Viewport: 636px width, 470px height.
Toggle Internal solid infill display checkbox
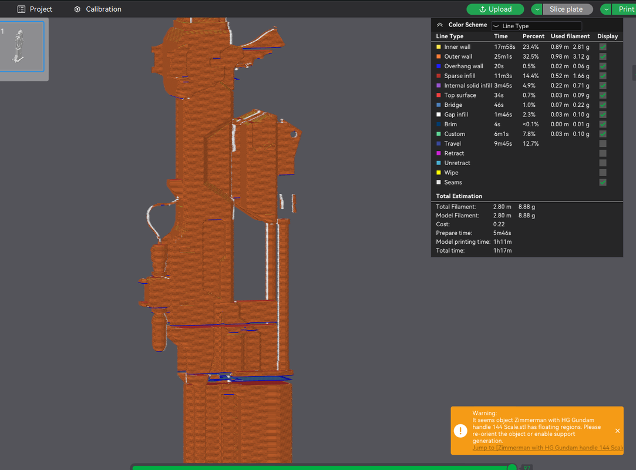pos(603,86)
